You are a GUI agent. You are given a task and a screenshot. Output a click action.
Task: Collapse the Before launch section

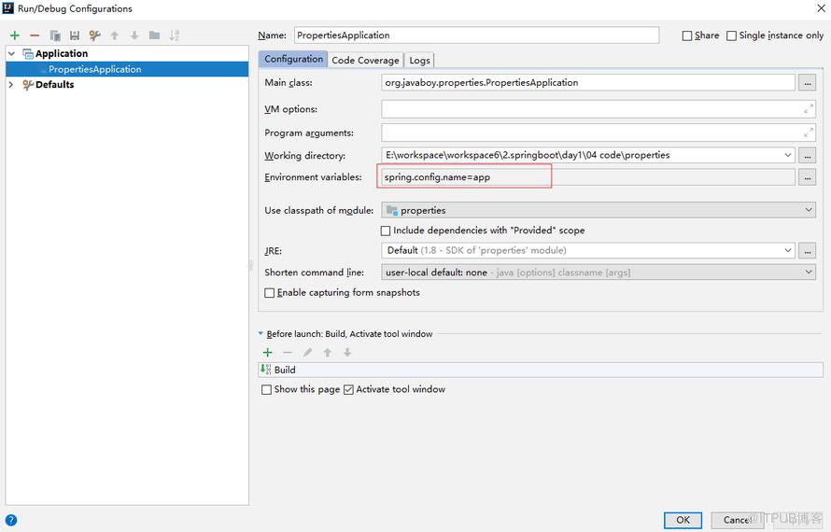261,334
